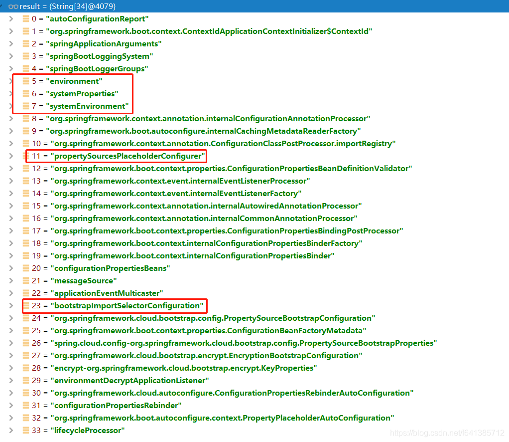
Task: Expand element 21 messageSource
Action: pyautogui.click(x=11, y=281)
